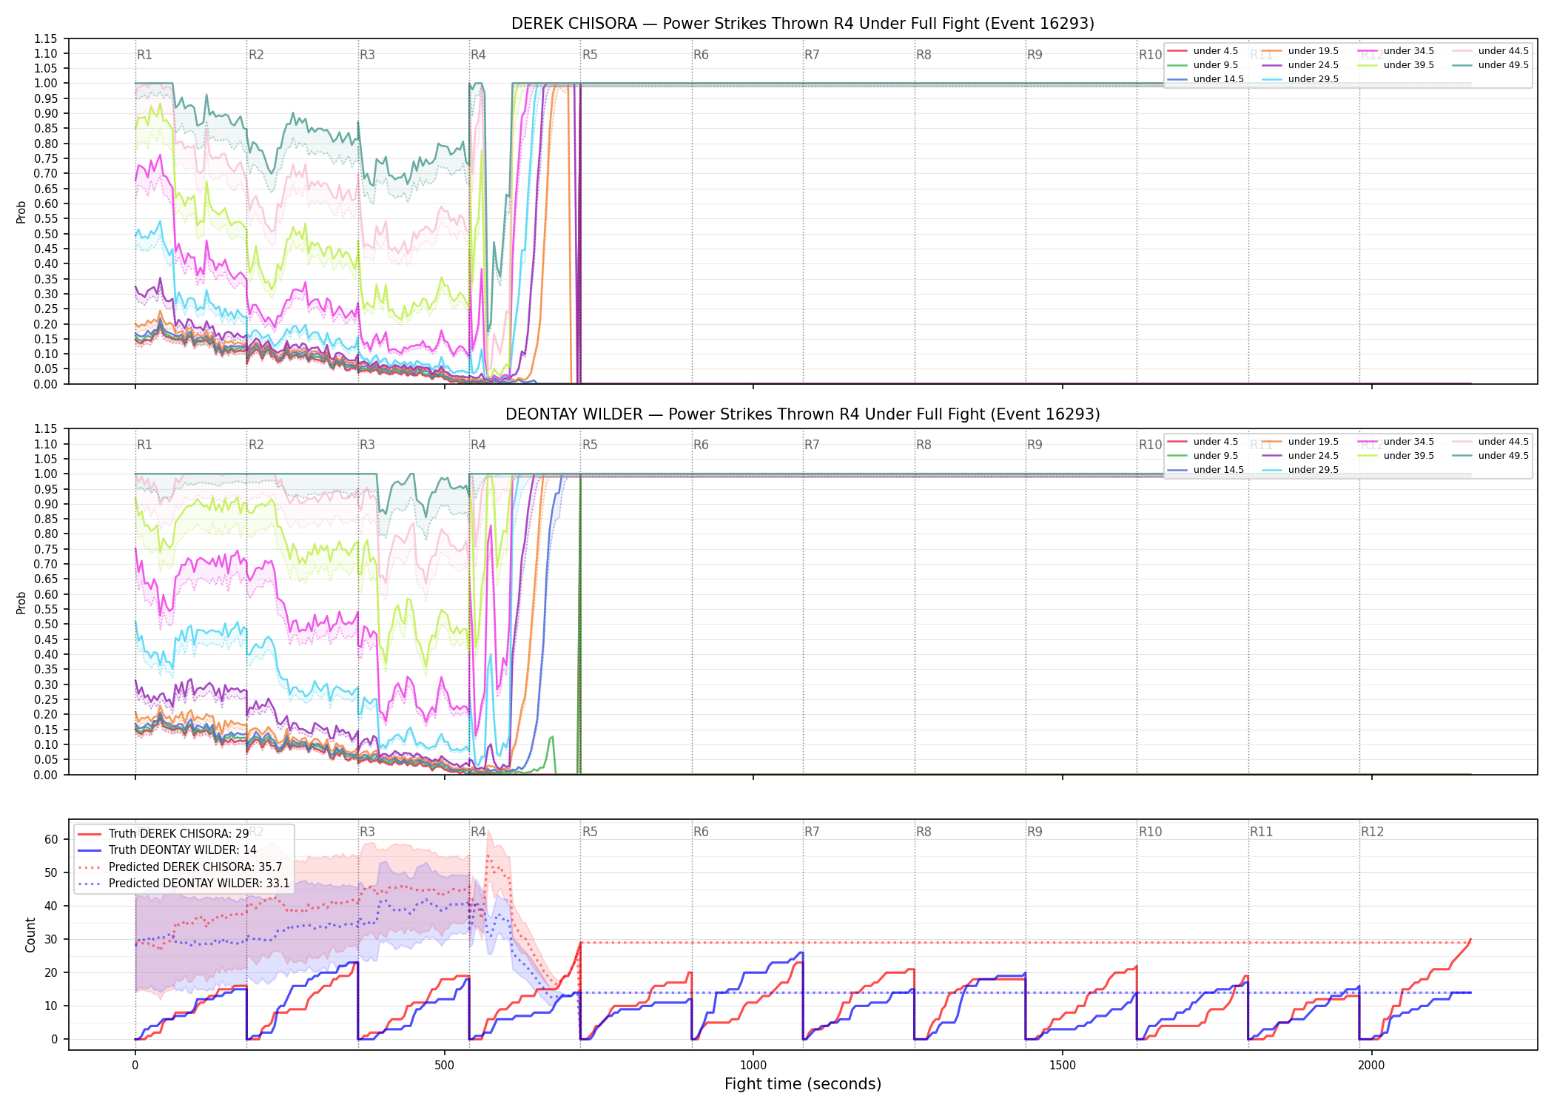Click the Deontay Wilder chart title
The width and height of the screenshot is (1554, 1110).
tap(803, 414)
